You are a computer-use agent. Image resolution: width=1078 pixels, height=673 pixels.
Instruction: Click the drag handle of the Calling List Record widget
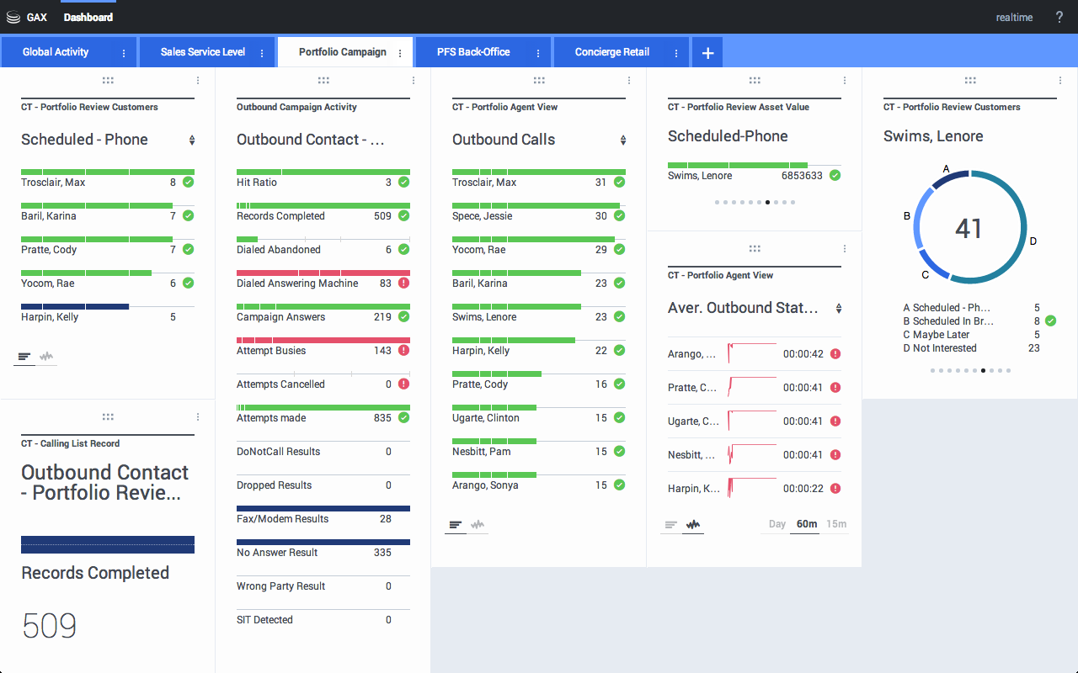point(108,416)
